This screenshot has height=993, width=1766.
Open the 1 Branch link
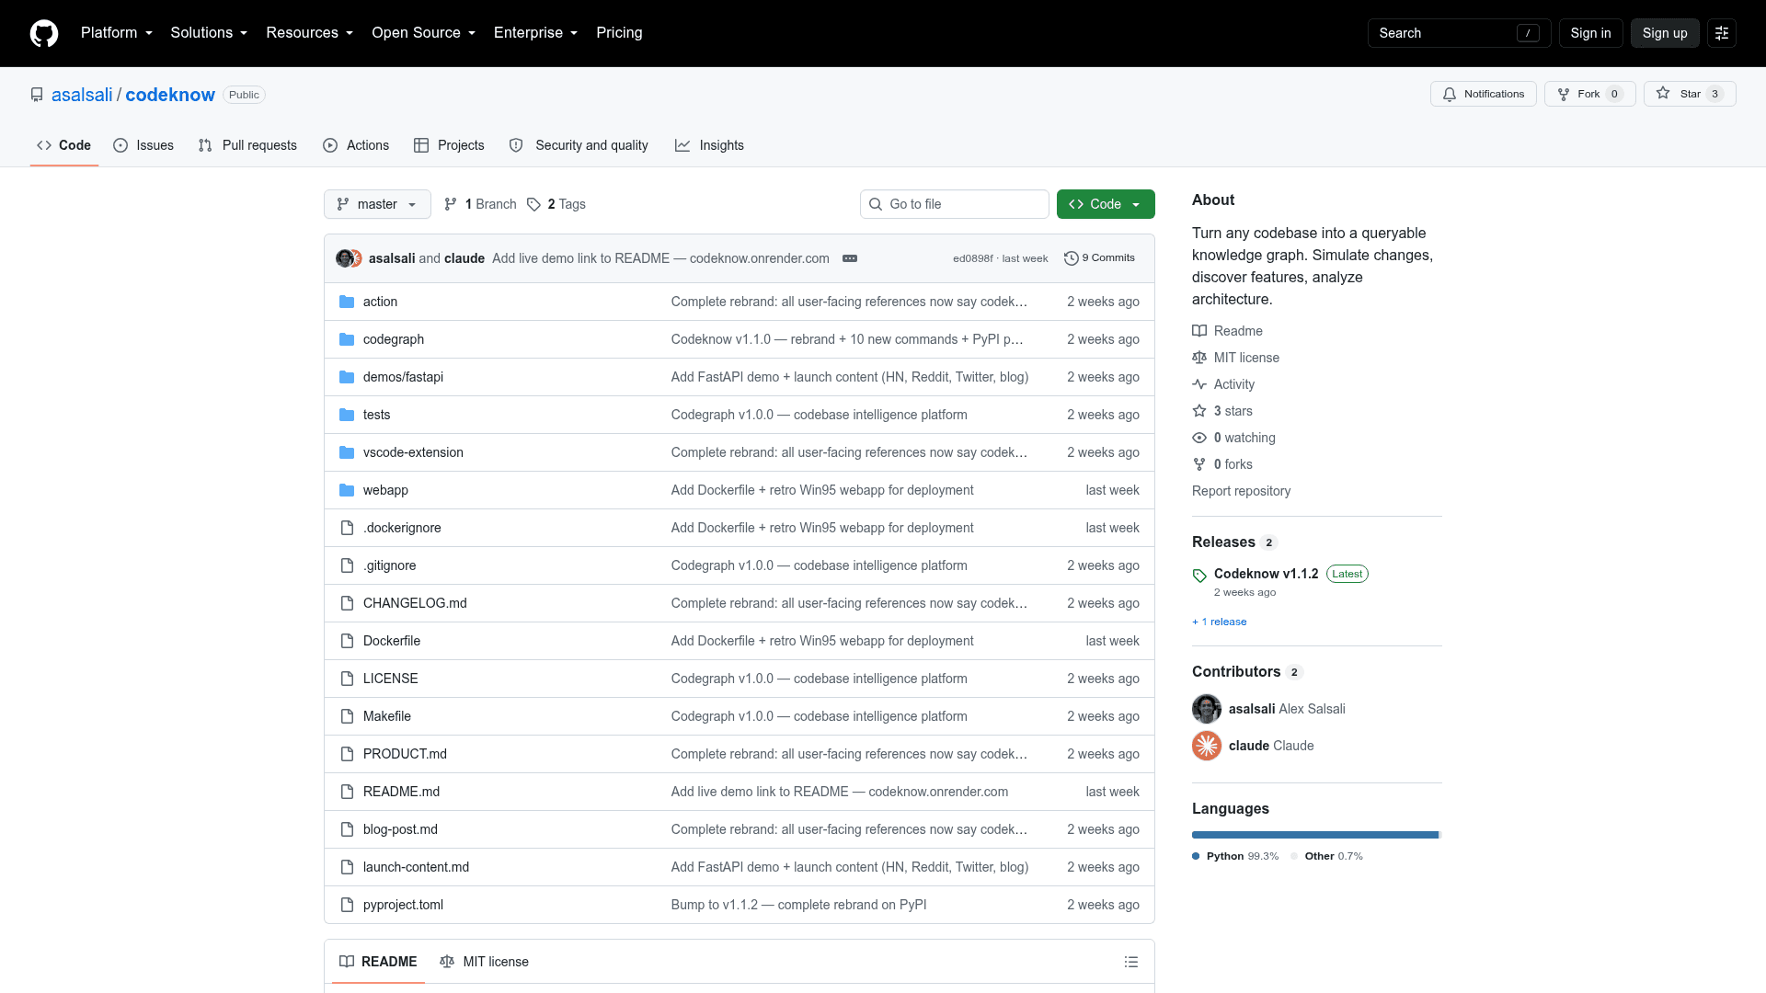pyautogui.click(x=480, y=204)
